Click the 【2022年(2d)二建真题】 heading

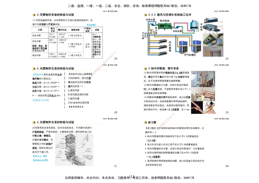click(80, 74)
